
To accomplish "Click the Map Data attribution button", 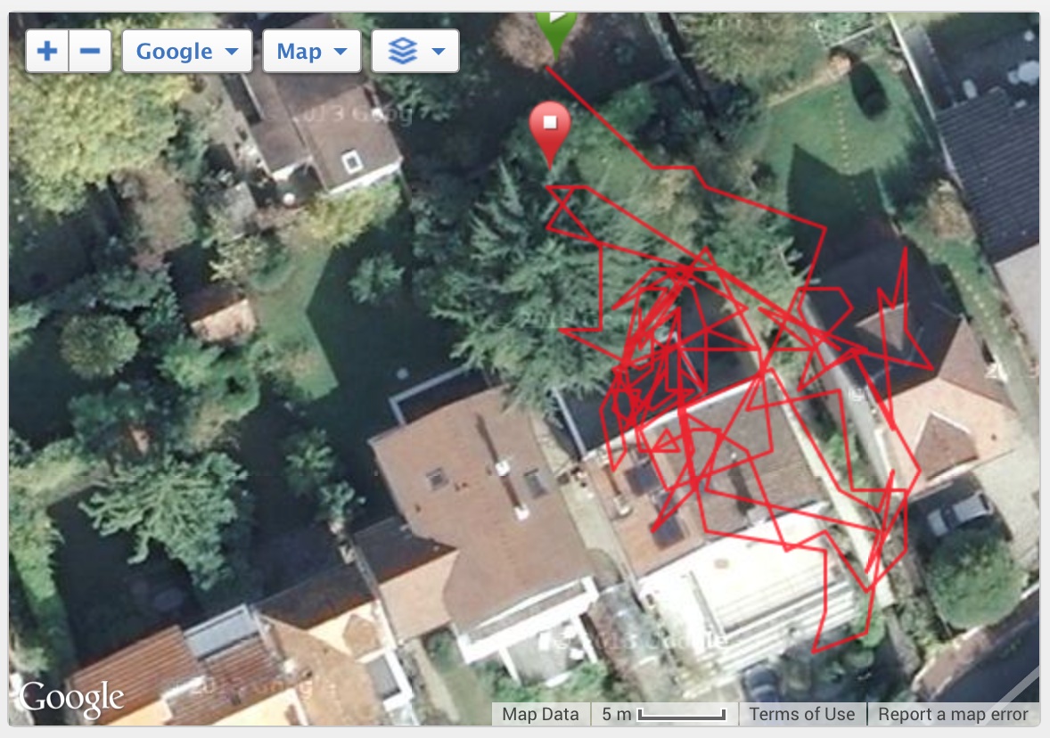I will tap(540, 715).
